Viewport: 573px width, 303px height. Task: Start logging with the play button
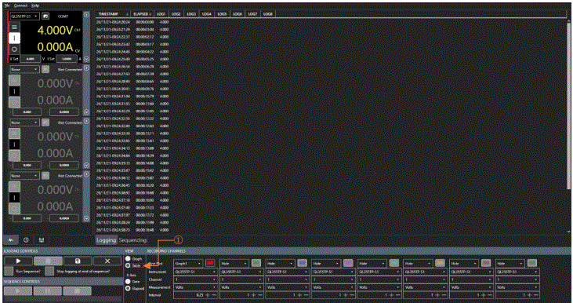pos(18,261)
